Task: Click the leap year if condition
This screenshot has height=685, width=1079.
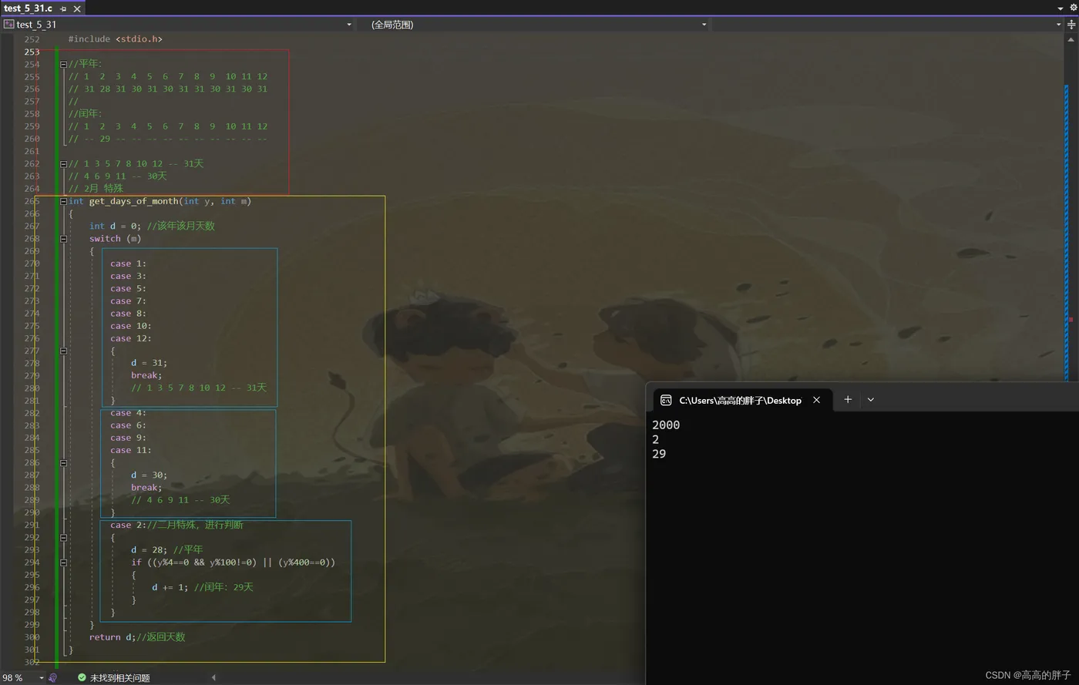Action: click(x=233, y=562)
